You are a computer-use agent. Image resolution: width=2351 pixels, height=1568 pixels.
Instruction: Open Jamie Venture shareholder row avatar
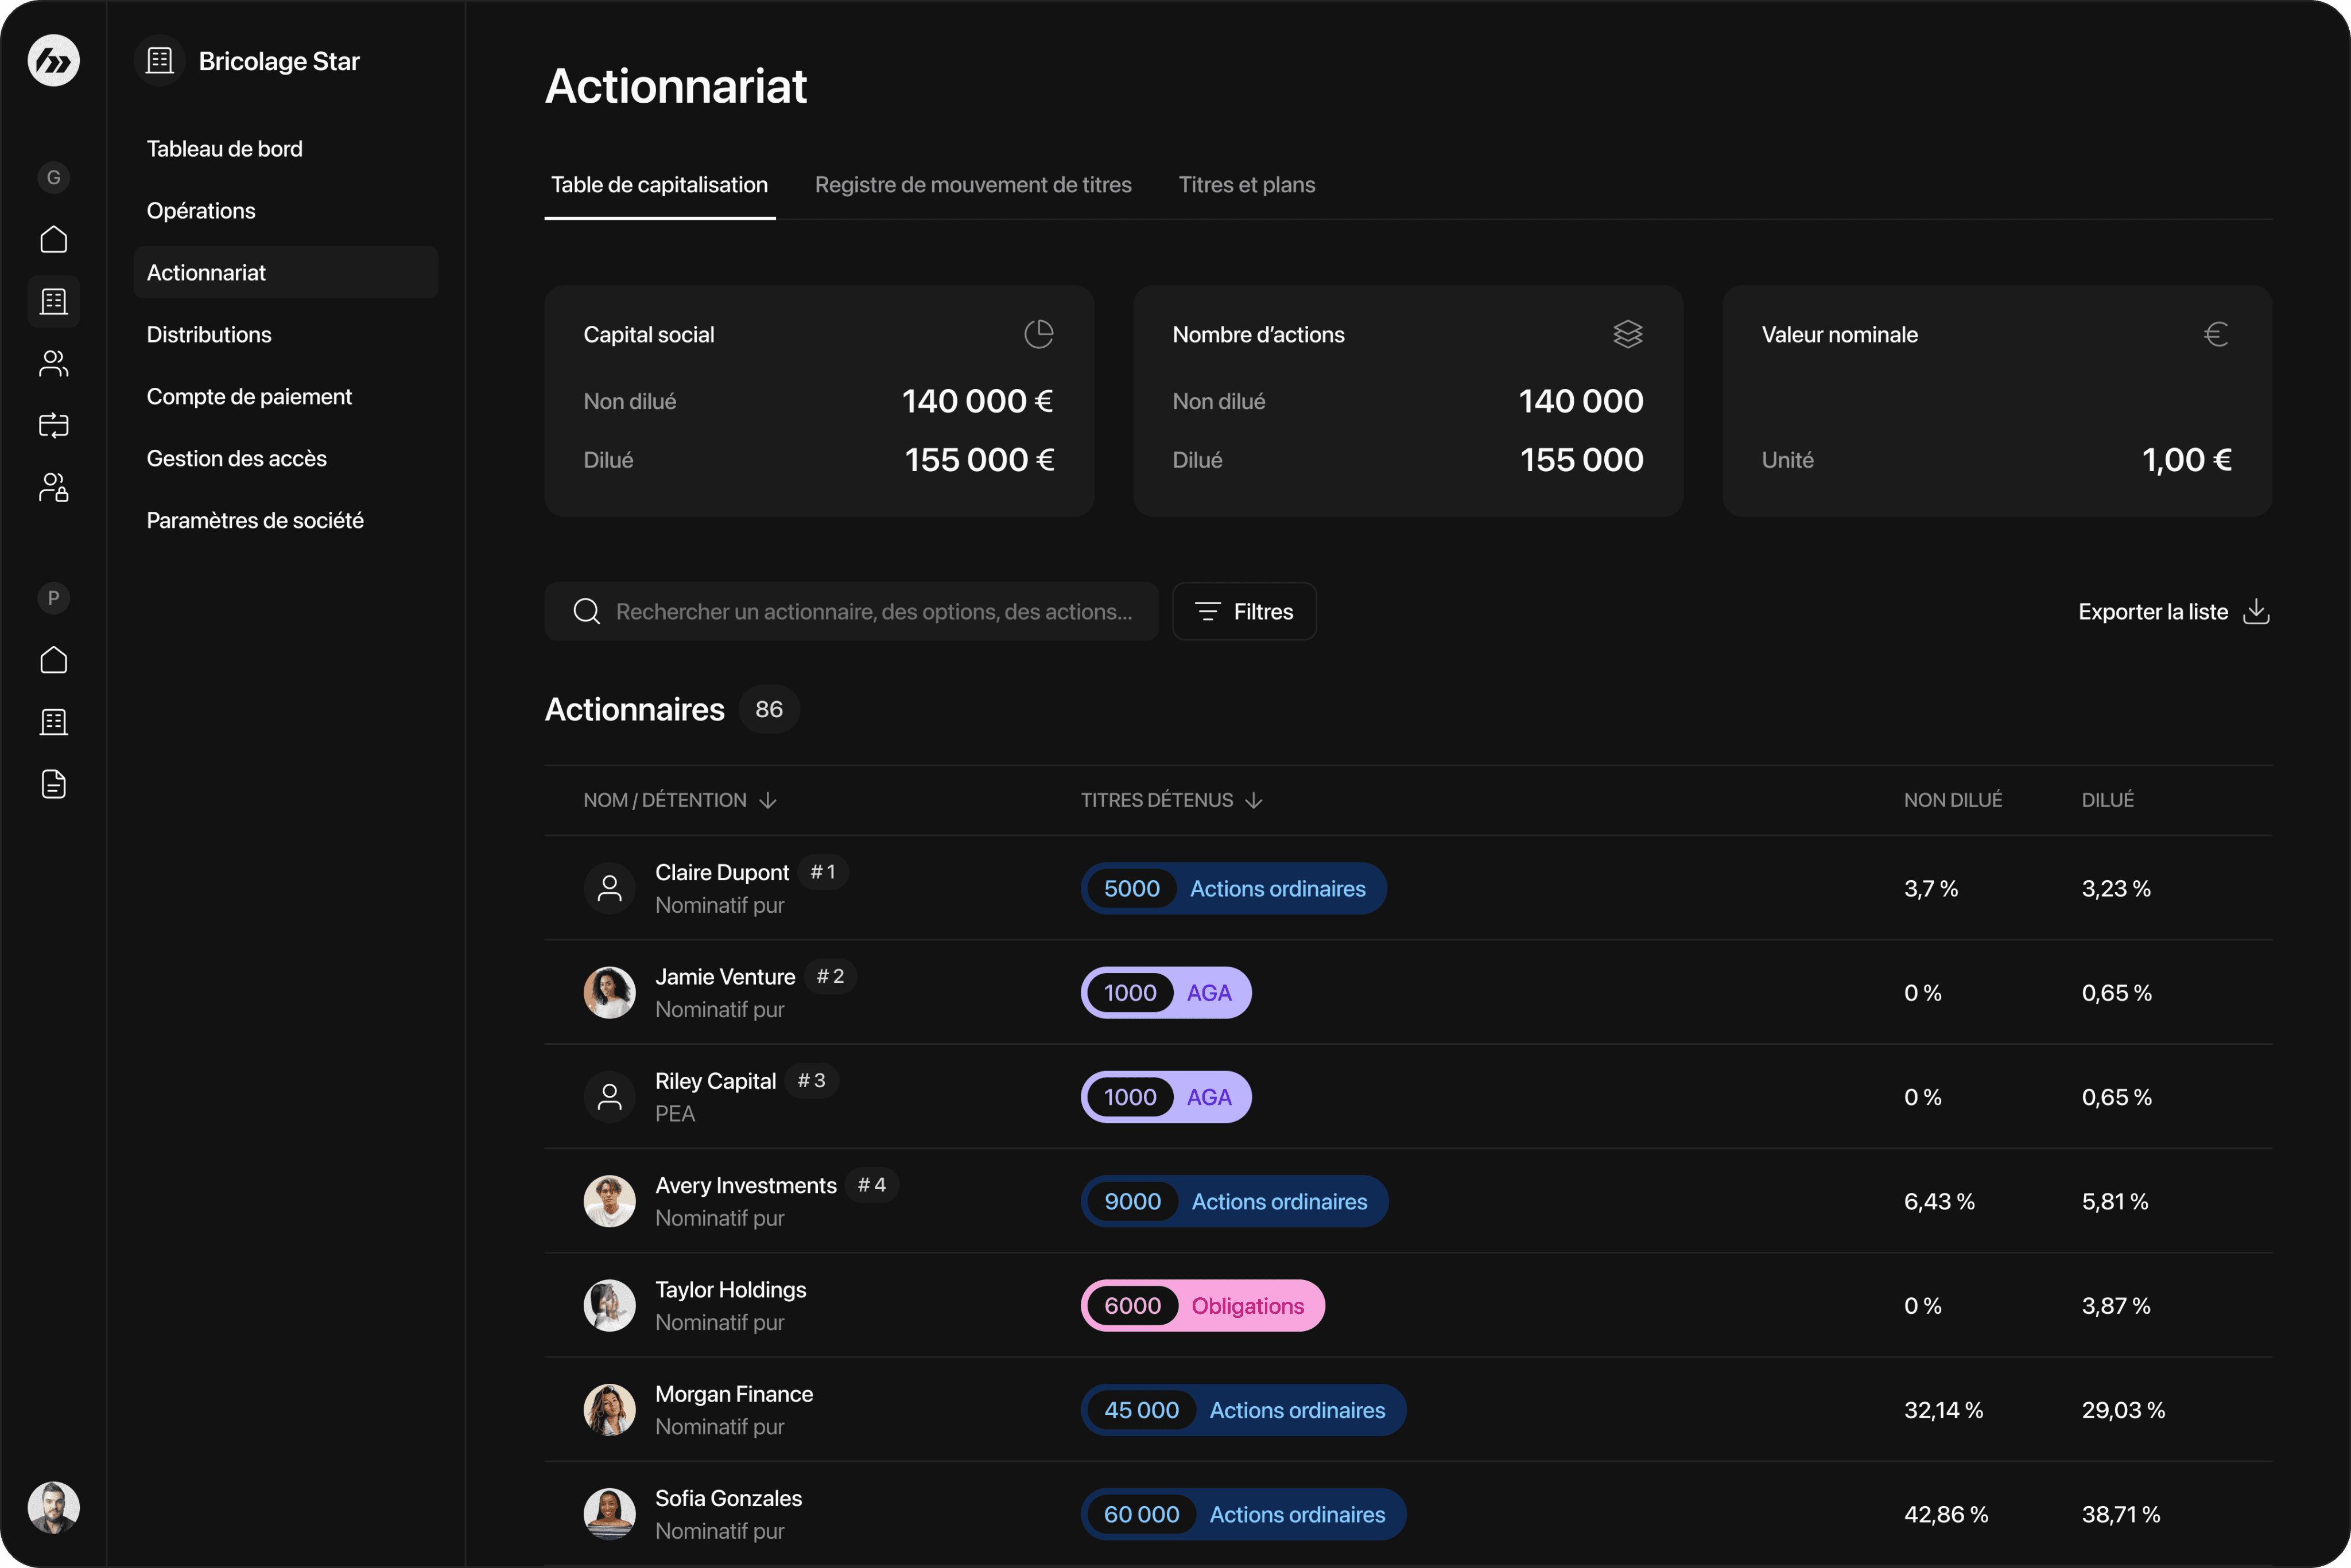click(609, 993)
